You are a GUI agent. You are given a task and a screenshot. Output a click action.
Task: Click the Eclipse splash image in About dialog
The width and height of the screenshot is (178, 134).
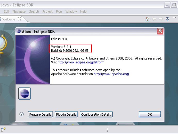[33, 60]
